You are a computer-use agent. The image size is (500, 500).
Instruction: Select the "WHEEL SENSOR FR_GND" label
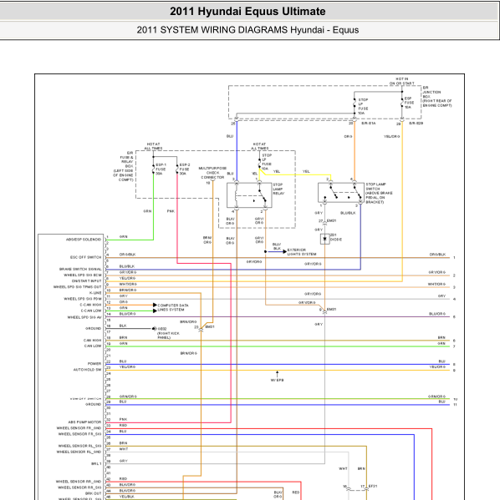pos(79,428)
